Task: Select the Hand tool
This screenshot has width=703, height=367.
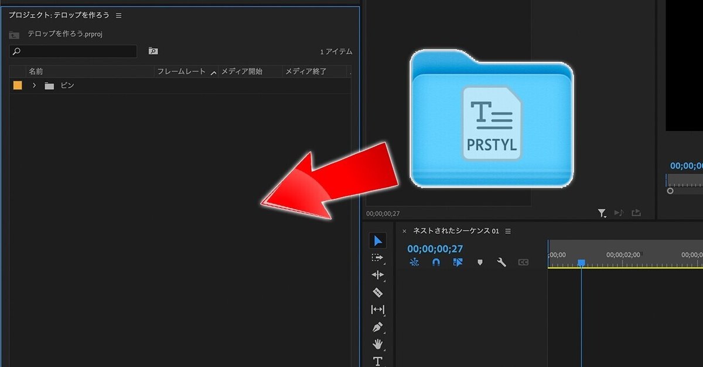Action: [378, 344]
